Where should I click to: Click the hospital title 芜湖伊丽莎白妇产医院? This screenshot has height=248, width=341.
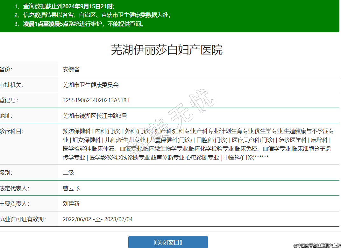(x=167, y=50)
